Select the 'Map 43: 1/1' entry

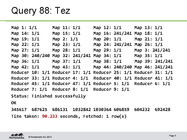66,67
